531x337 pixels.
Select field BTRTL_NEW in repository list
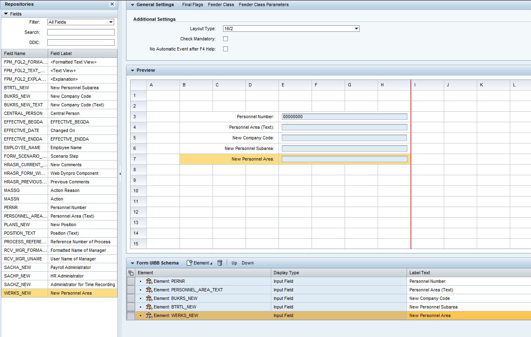click(x=59, y=88)
